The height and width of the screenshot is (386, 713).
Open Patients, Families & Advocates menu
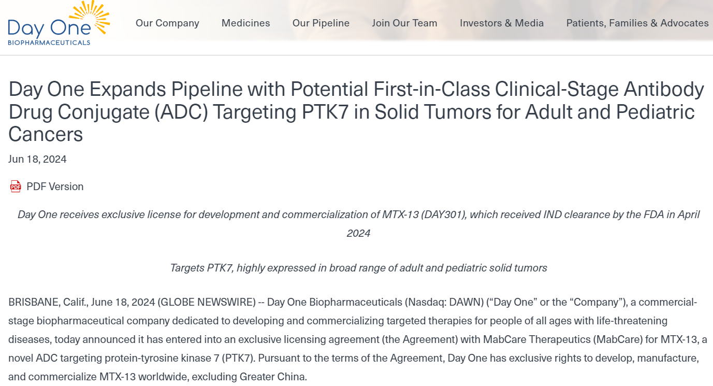point(637,23)
